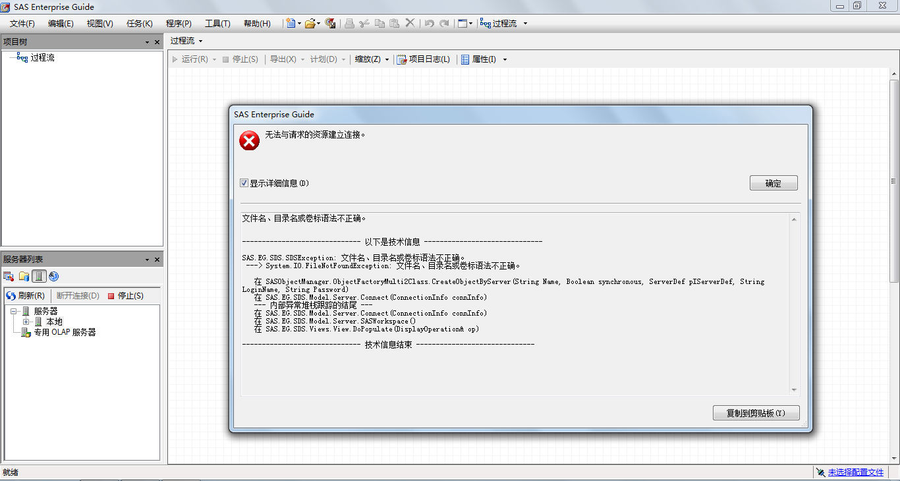The height and width of the screenshot is (481, 900).
Task: Uncheck the 显示详细信息 checkbox
Action: point(244,183)
